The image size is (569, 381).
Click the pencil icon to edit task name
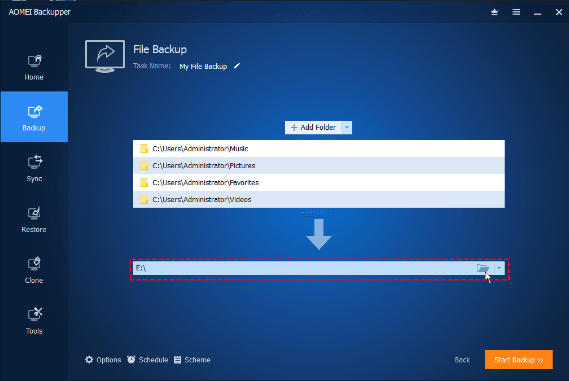coord(237,65)
